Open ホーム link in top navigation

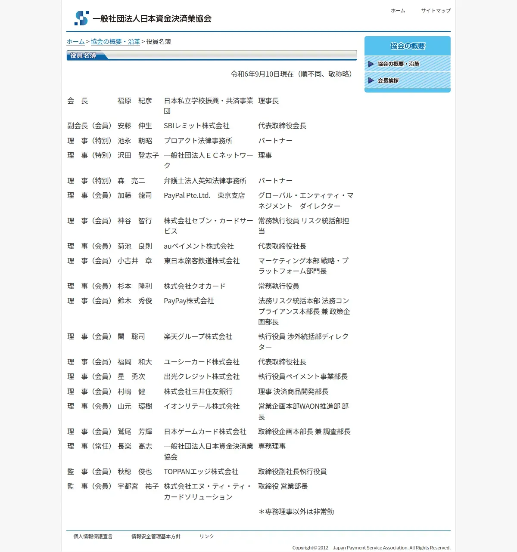(x=398, y=10)
